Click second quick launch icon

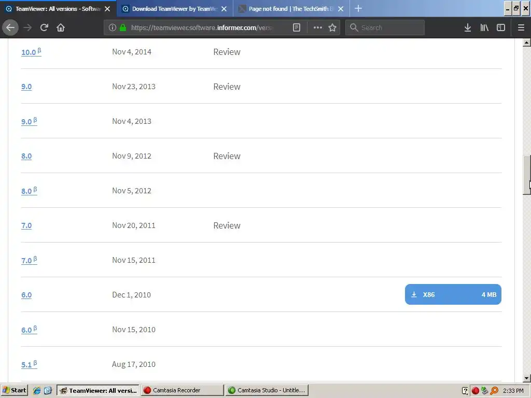48,391
